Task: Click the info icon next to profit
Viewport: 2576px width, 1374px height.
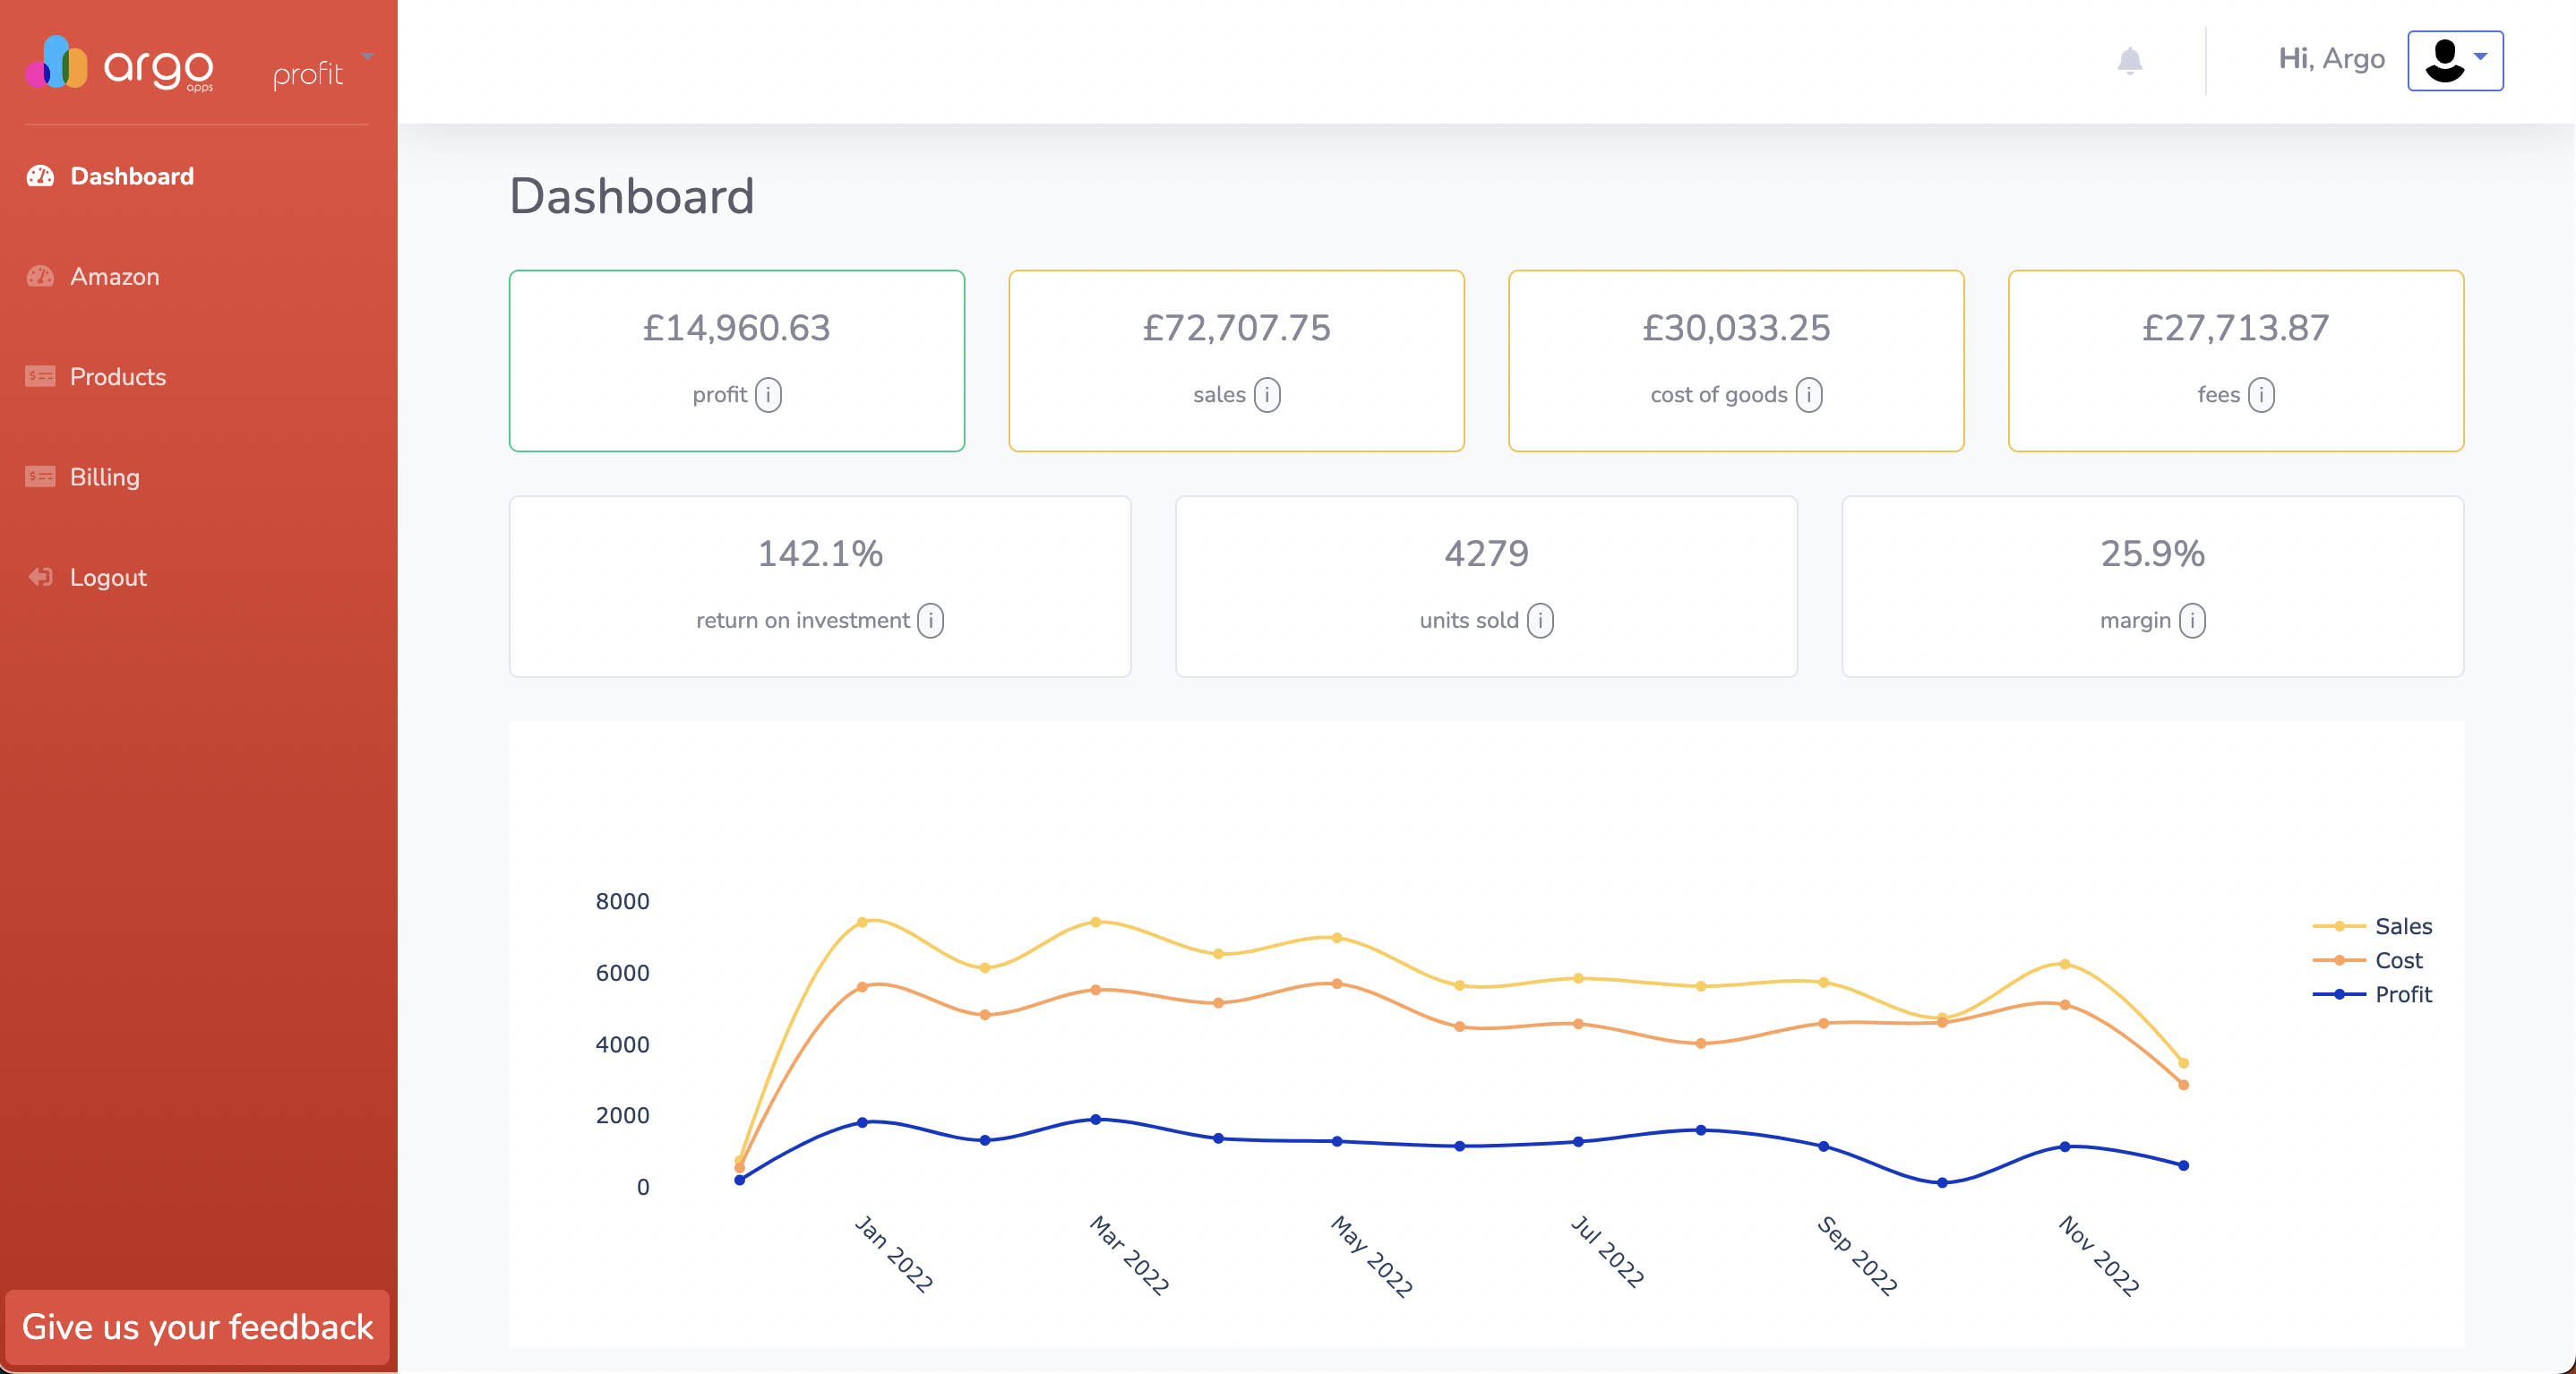Action: pyautogui.click(x=768, y=395)
